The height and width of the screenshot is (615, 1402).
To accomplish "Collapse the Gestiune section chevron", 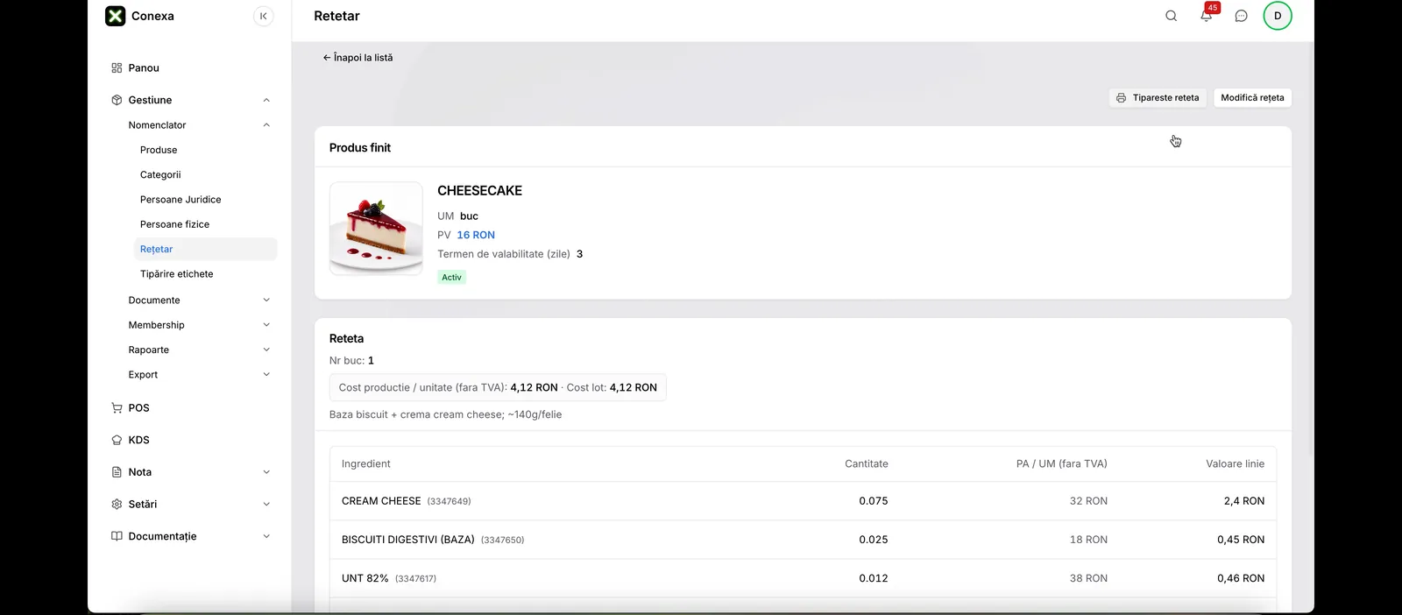I will pos(266,100).
